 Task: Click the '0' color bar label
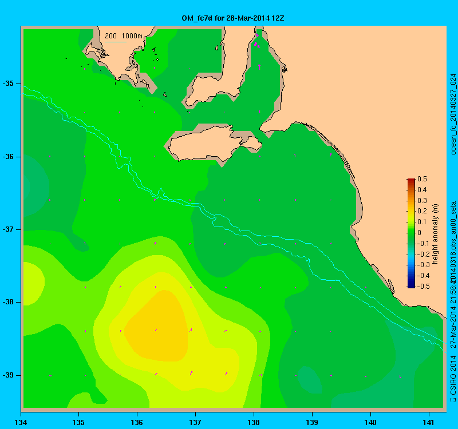point(420,233)
